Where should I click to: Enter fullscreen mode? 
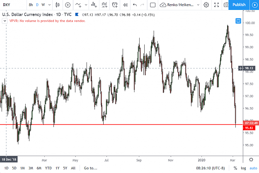coord(216,5)
